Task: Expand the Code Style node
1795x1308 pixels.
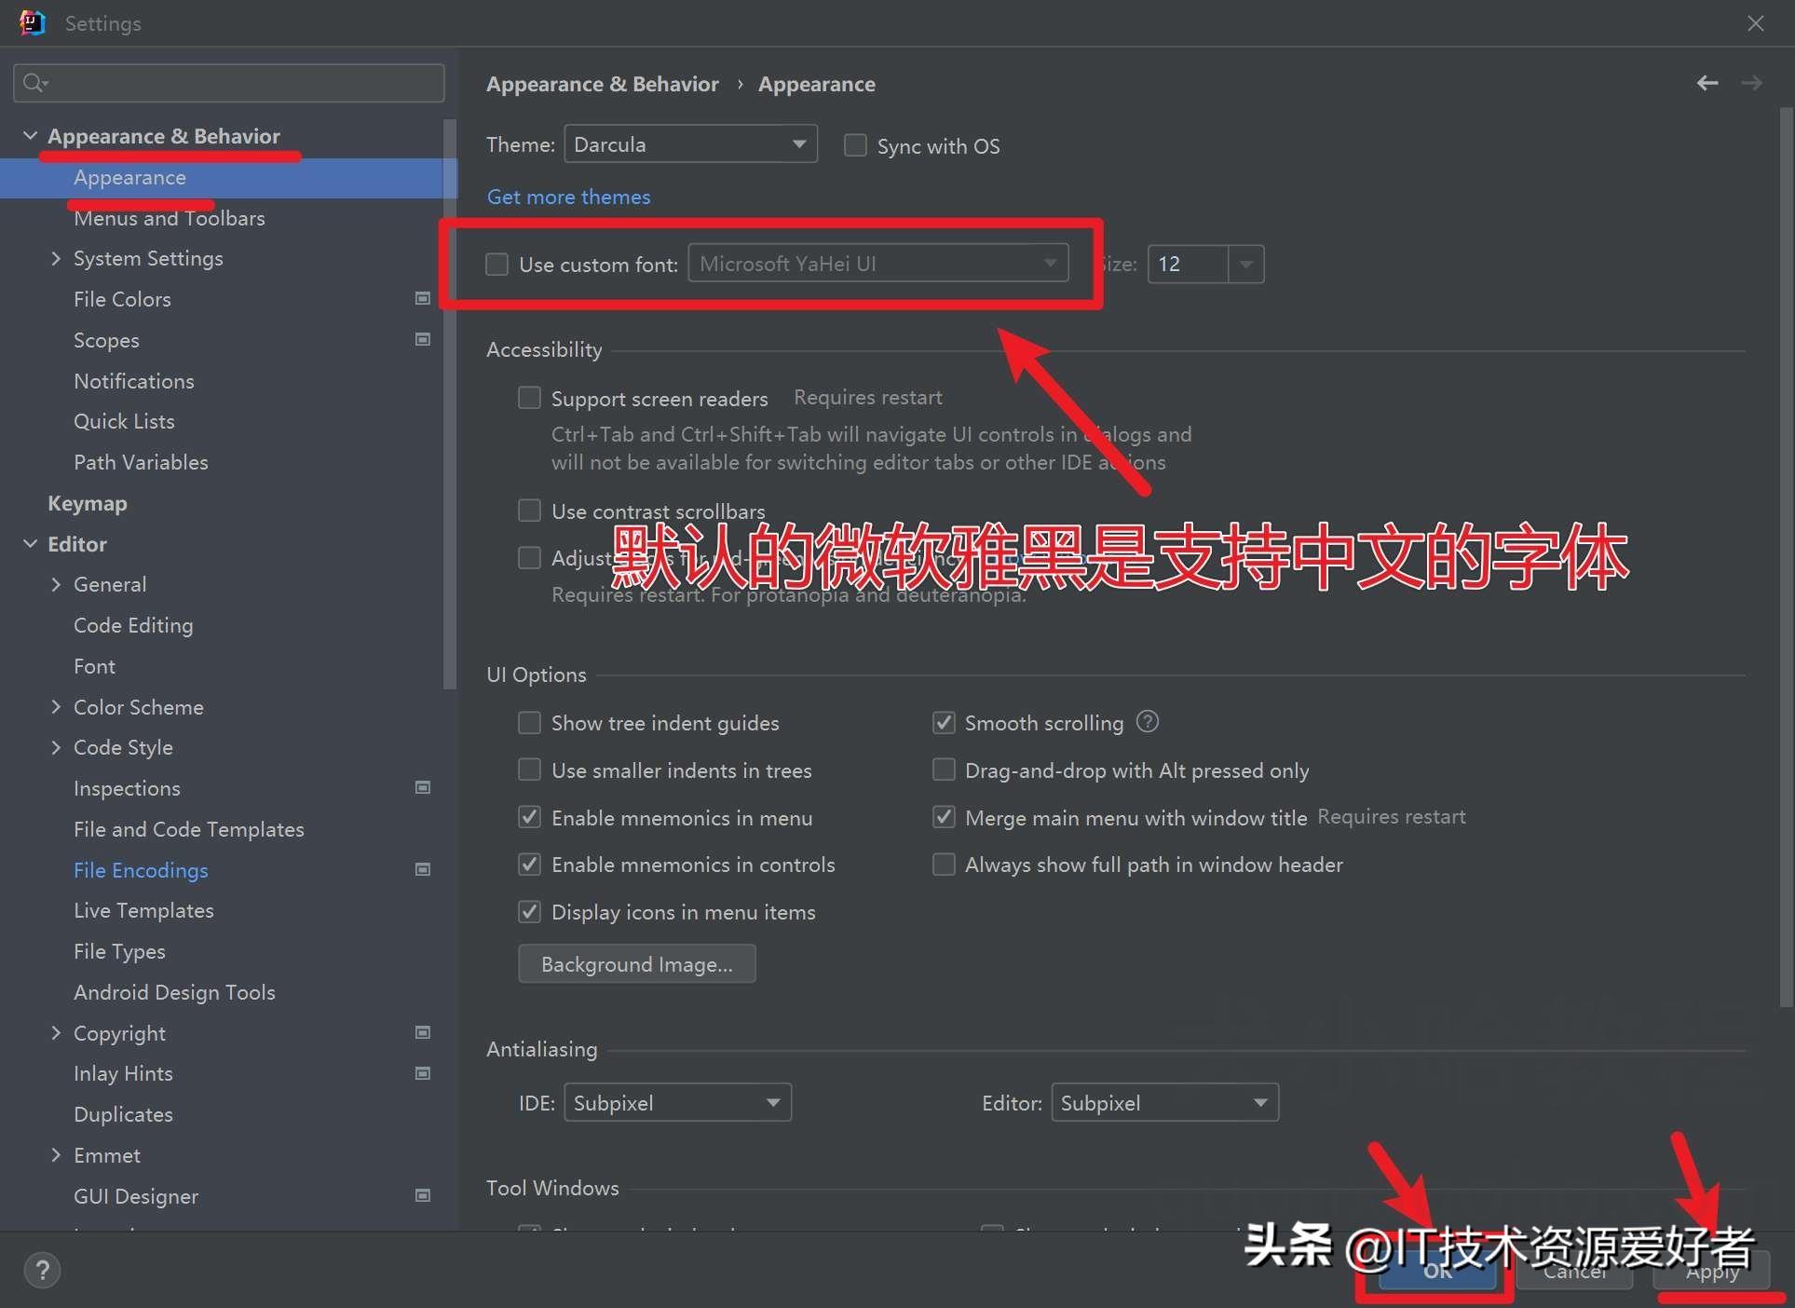Action: point(56,747)
